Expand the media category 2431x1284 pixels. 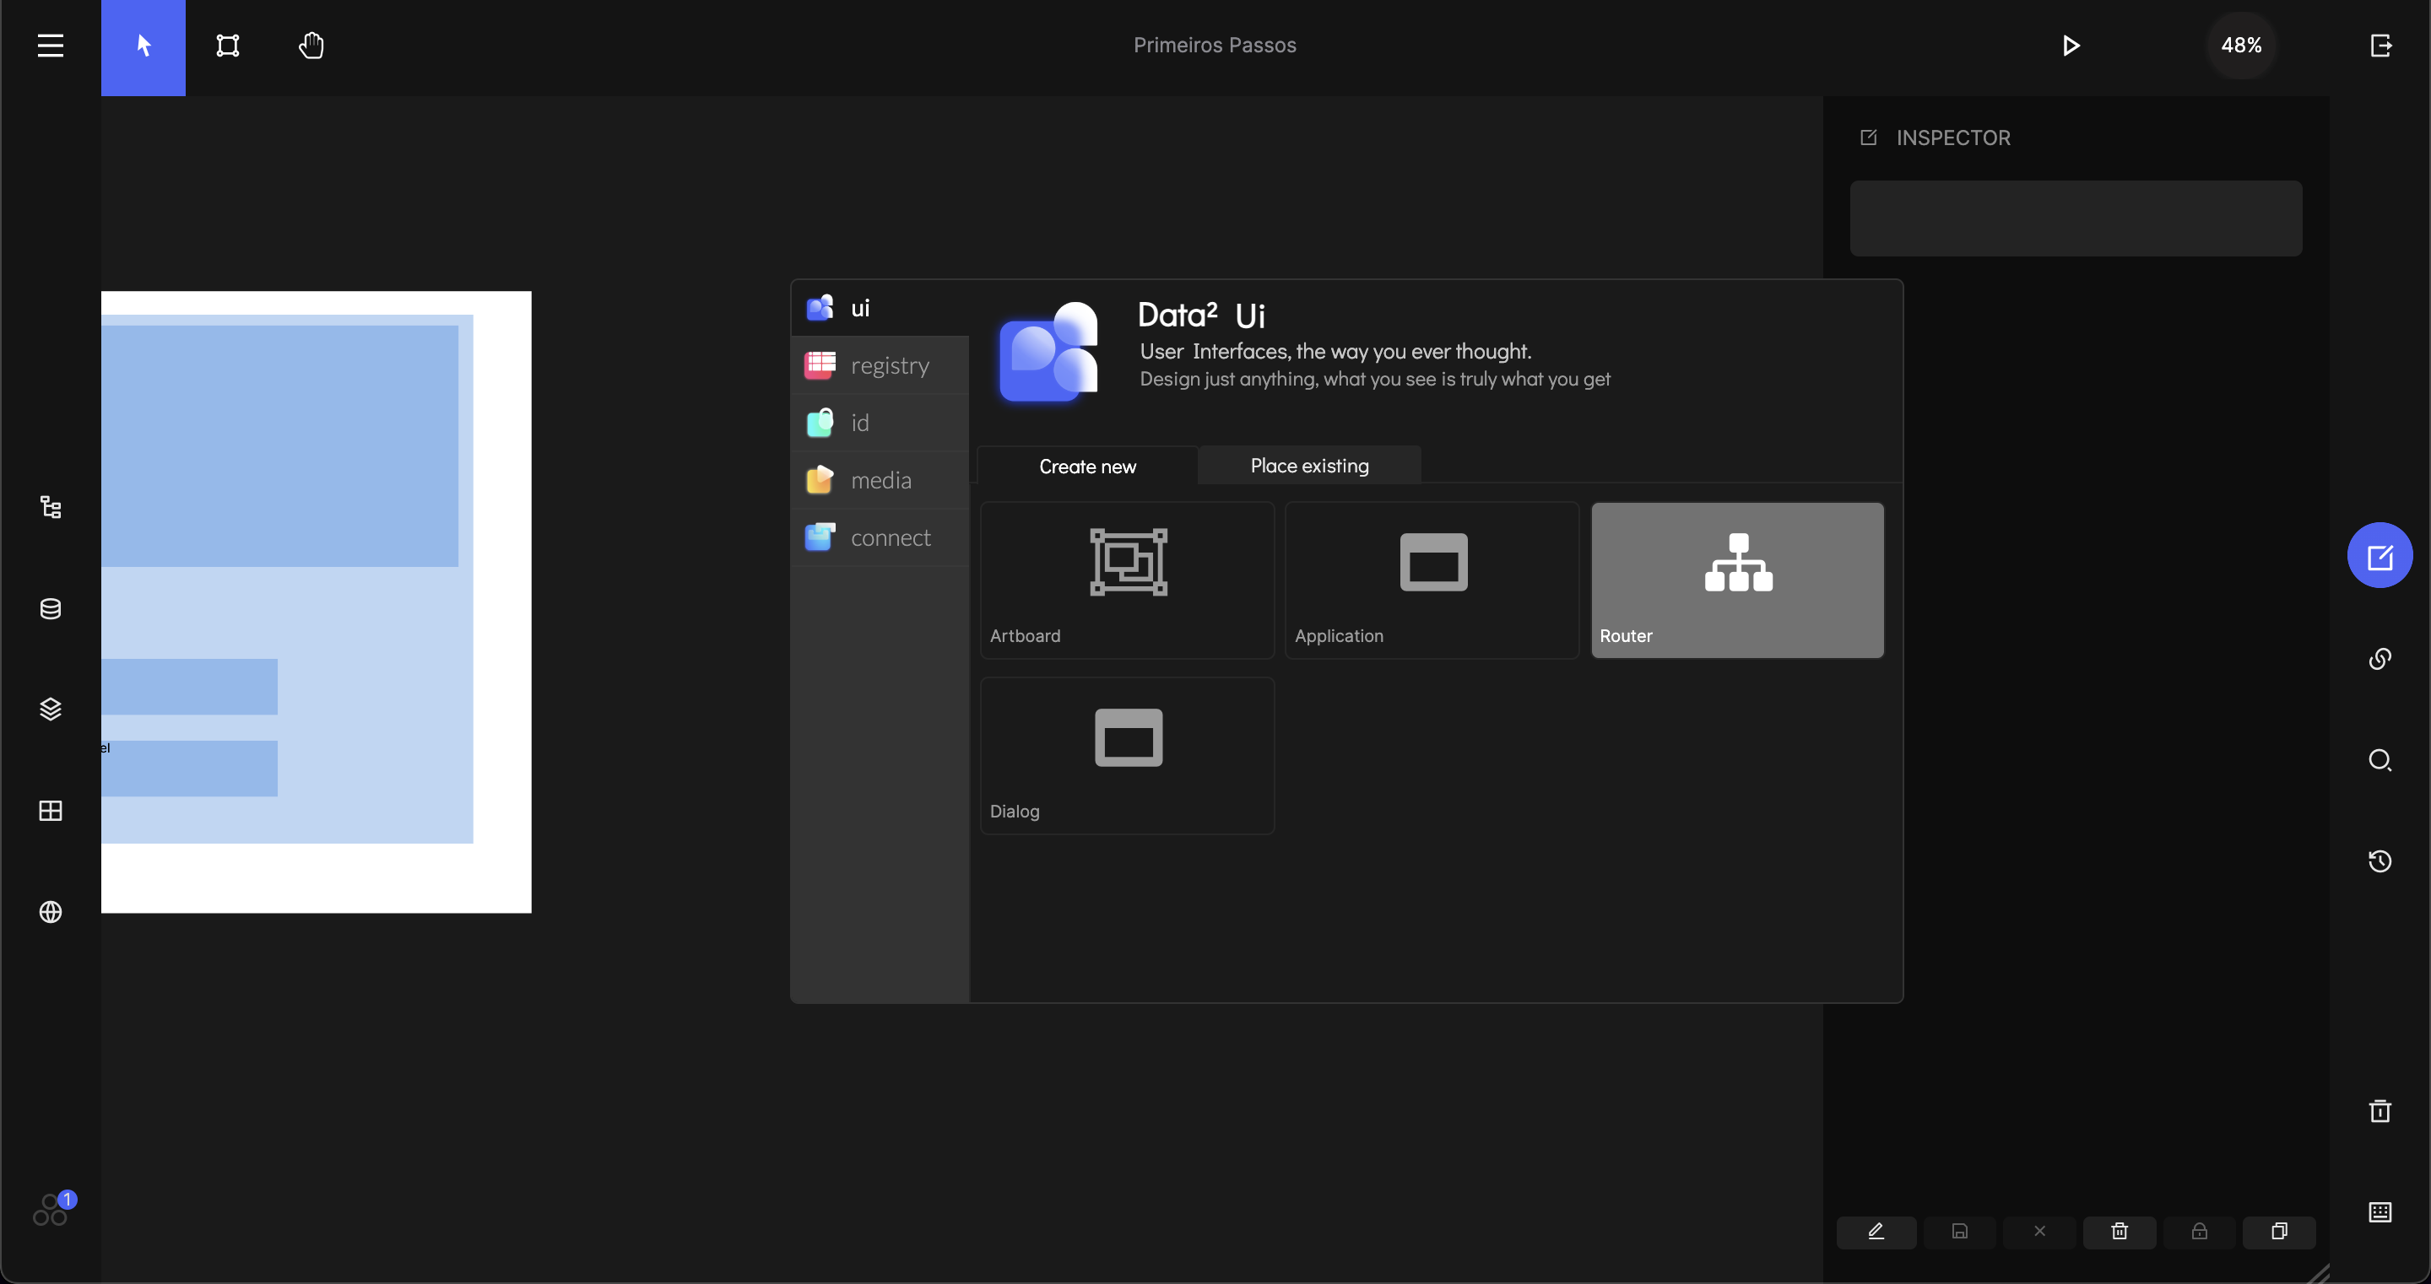pyautogui.click(x=880, y=479)
